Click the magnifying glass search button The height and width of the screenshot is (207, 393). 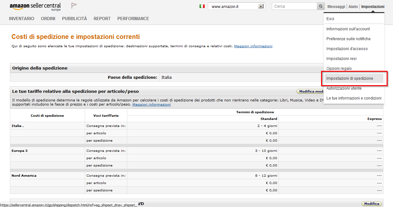(x=321, y=6)
